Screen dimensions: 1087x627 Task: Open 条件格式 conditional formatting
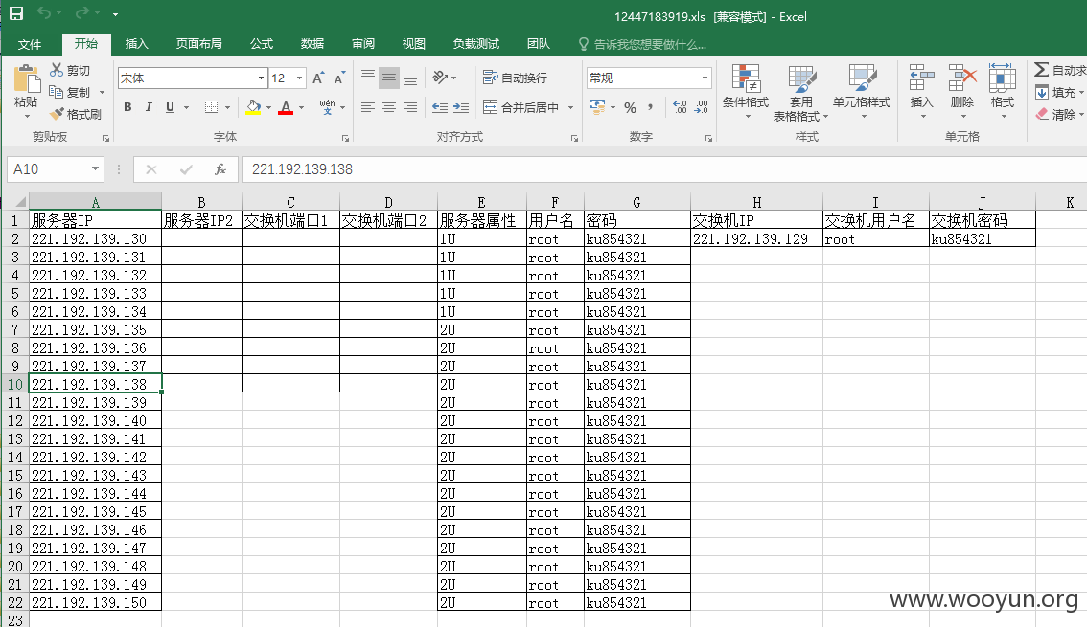[746, 91]
